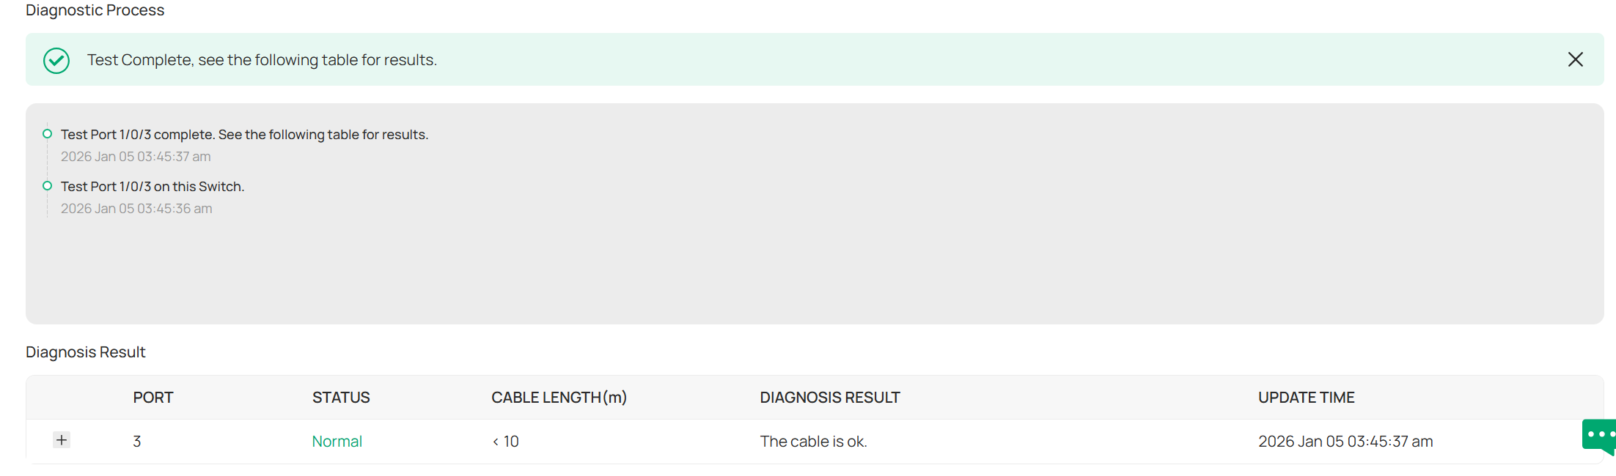Click the STATUS column header
1616x476 pixels.
tap(340, 397)
